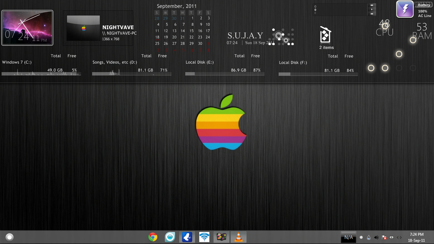Click the NIGHTVAVE user name text
The image size is (434, 244).
pos(118,27)
